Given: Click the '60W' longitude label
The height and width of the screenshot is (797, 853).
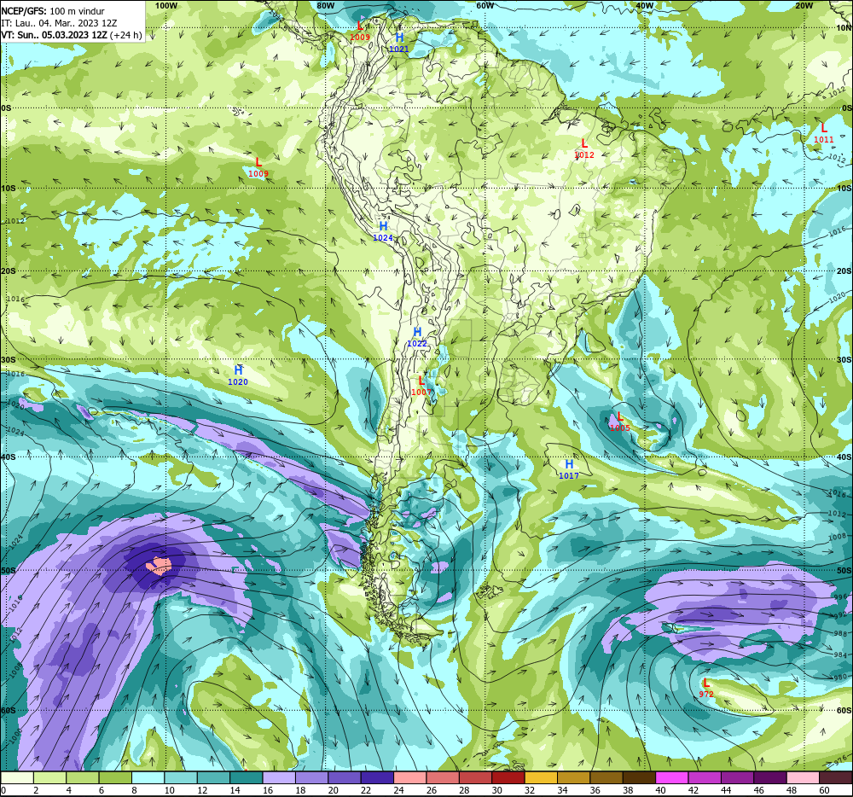Looking at the screenshot, I should click(485, 5).
